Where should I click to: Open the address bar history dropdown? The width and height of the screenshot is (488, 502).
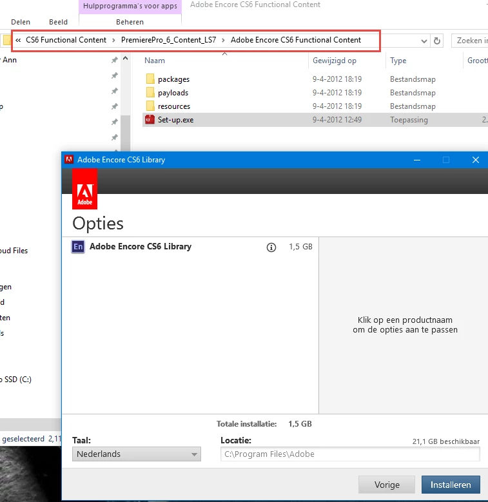click(424, 41)
